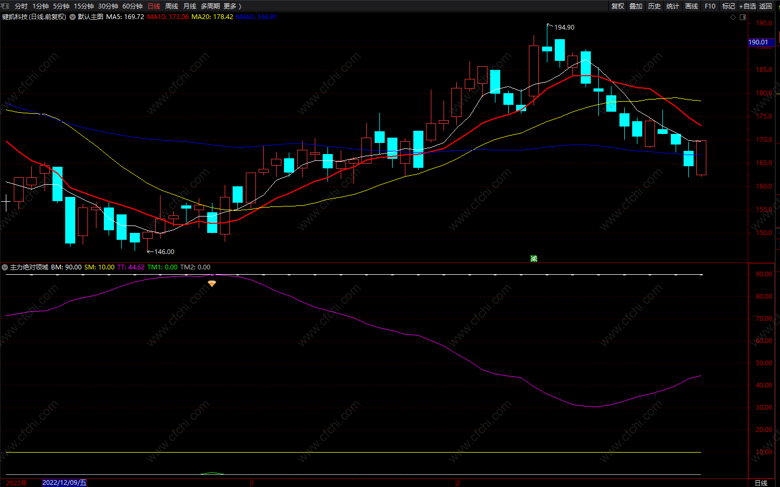780x487 pixels.
Task: Click the MA60: 166.81 label
Action: (x=256, y=17)
